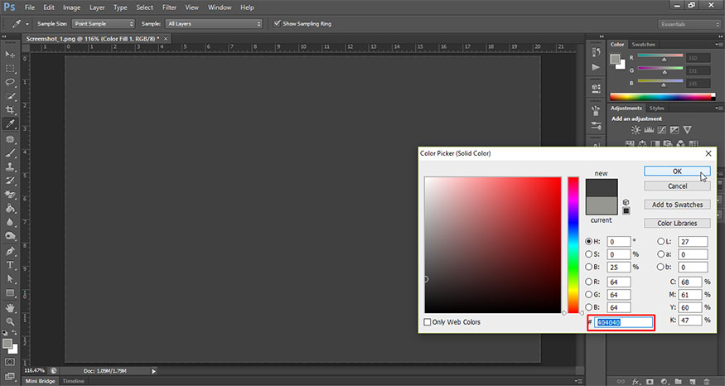
Task: Confirm color with the OK button
Action: tap(677, 171)
